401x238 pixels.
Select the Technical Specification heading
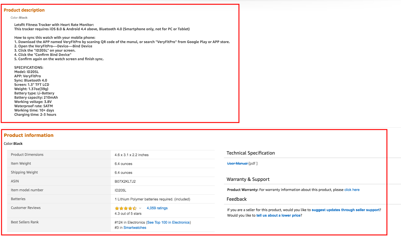click(251, 153)
